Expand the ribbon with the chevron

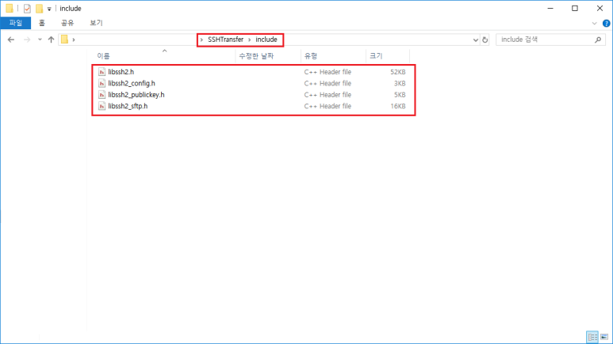tap(594, 24)
